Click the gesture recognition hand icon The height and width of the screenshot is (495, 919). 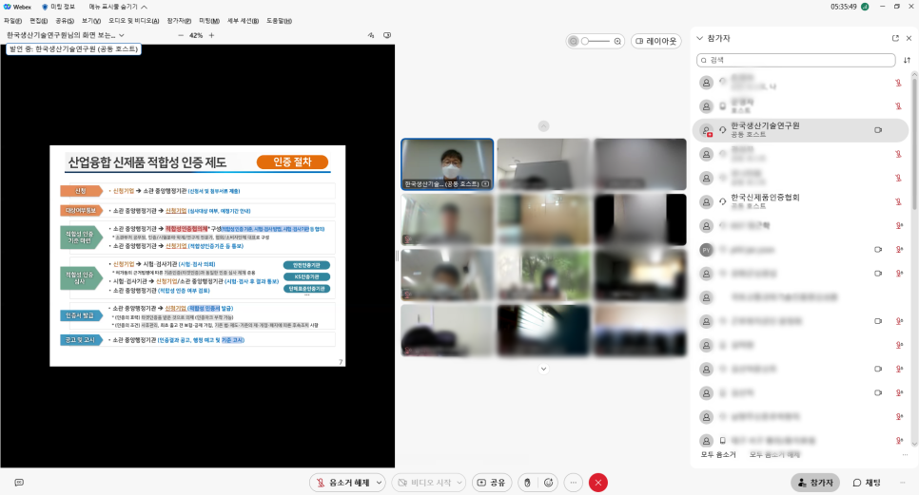pyautogui.click(x=527, y=482)
